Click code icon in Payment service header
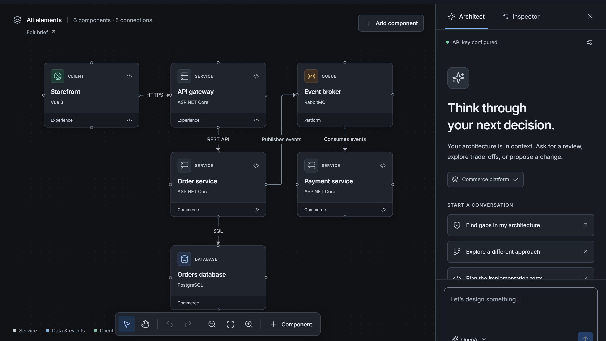The width and height of the screenshot is (606, 341). pos(383,166)
